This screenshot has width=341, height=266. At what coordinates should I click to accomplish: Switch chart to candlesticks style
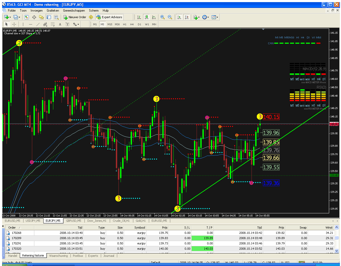coord(146,17)
